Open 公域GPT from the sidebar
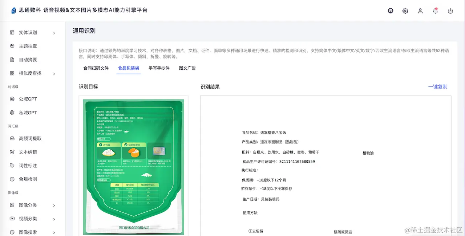Viewport: 465px width, 236px height. [27, 99]
